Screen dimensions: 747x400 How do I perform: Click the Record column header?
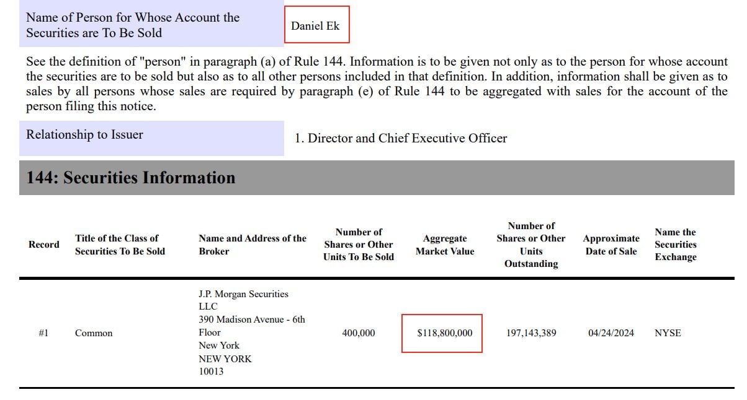(44, 245)
